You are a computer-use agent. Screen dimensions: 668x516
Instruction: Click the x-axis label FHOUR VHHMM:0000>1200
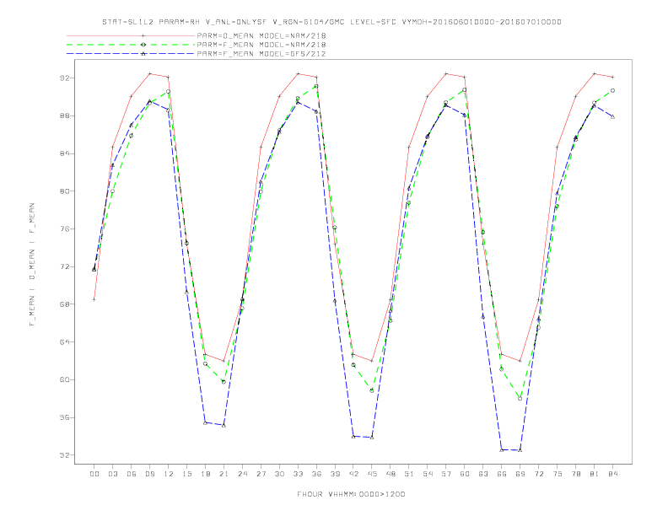tap(351, 494)
